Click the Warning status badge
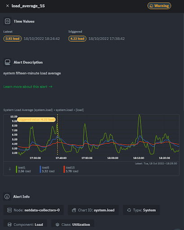This screenshot has width=184, height=230. 159,6
